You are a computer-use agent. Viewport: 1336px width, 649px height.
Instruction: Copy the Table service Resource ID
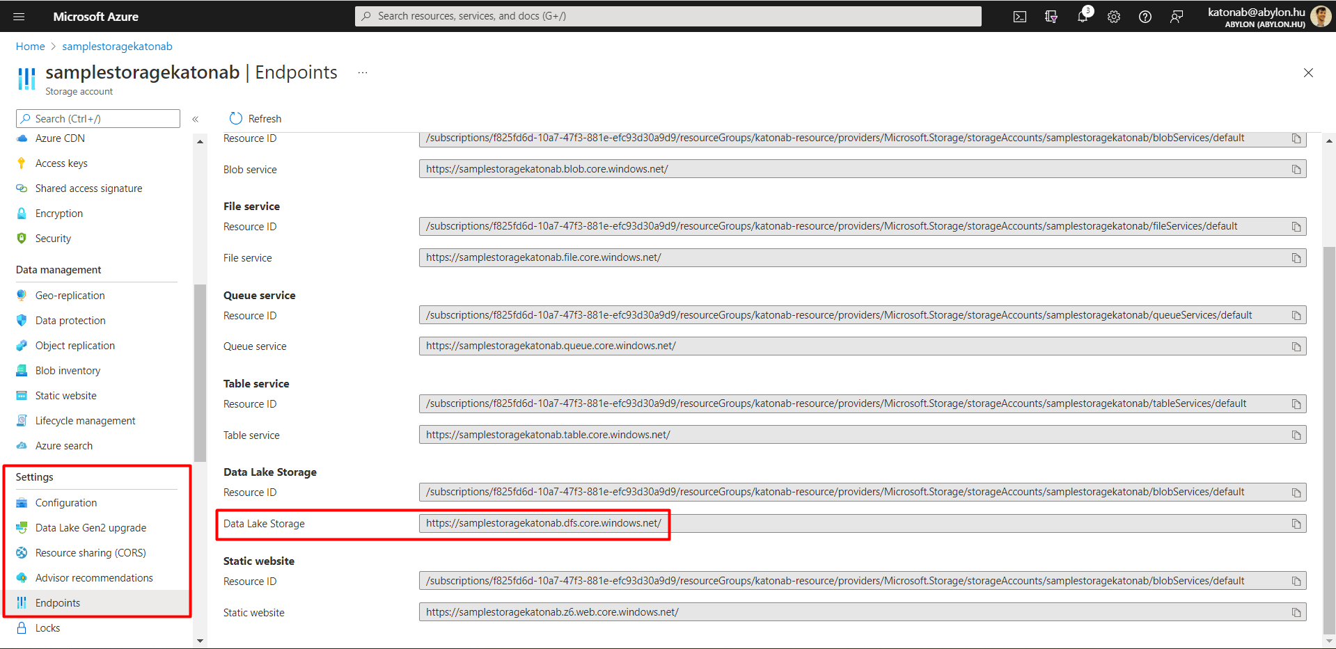pyautogui.click(x=1296, y=404)
